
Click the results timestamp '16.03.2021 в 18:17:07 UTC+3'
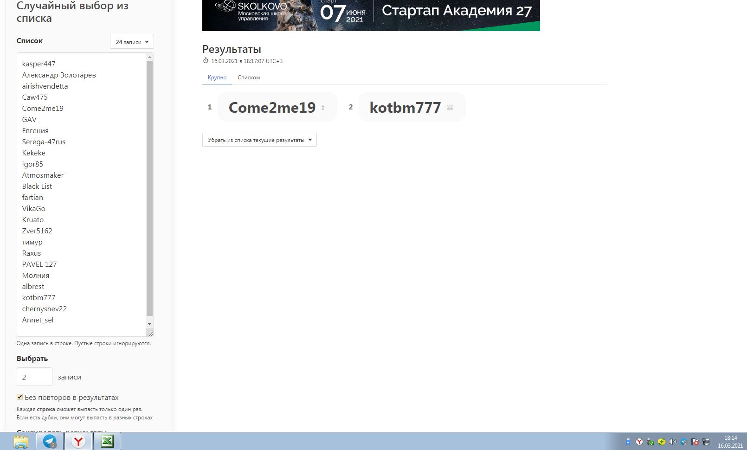point(247,61)
